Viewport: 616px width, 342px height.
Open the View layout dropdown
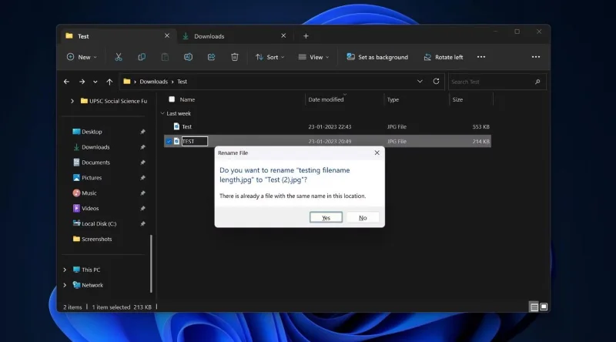313,57
